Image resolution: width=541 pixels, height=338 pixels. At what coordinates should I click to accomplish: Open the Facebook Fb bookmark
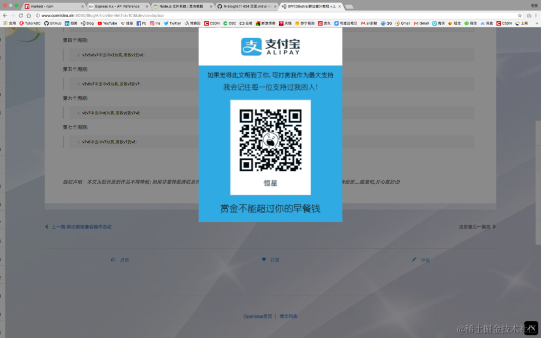(x=141, y=24)
